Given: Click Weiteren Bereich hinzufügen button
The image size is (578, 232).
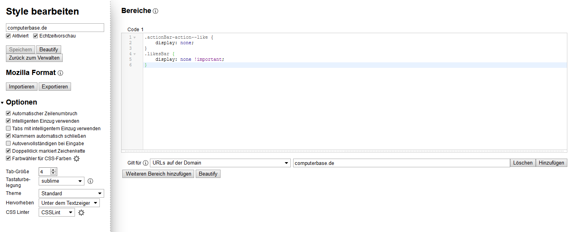Looking at the screenshot, I should click(x=158, y=174).
